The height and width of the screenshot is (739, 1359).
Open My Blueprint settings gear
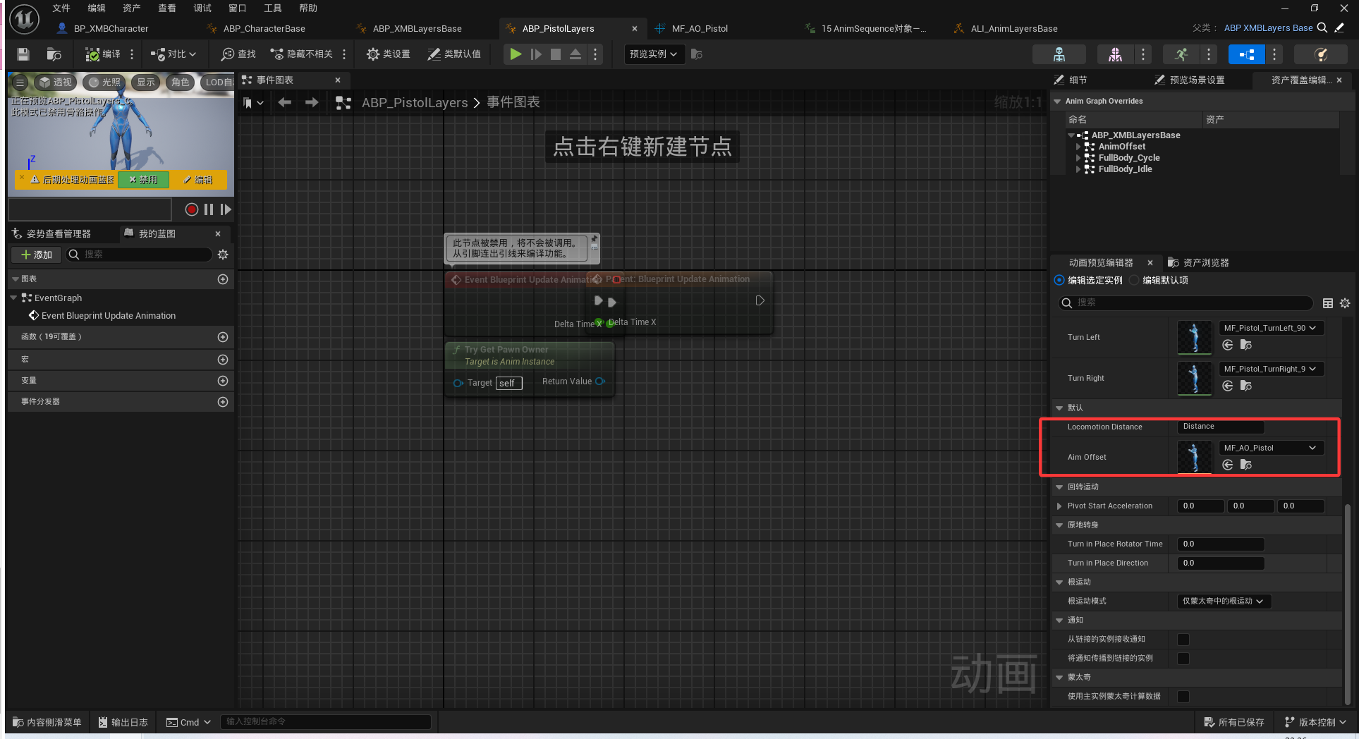[x=223, y=255]
